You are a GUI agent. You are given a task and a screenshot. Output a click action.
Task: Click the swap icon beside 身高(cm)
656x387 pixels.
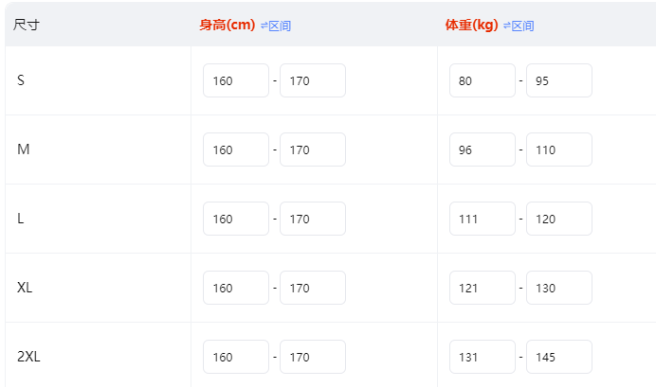264,26
